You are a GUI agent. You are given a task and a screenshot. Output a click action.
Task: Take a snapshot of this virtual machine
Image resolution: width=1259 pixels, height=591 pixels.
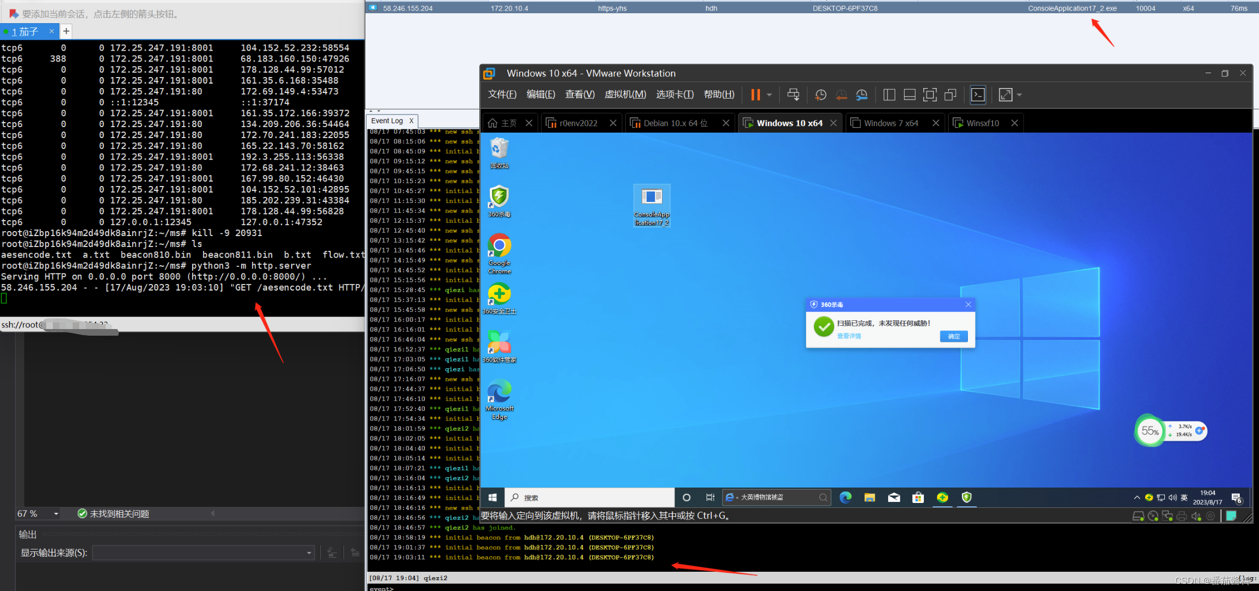coord(820,95)
